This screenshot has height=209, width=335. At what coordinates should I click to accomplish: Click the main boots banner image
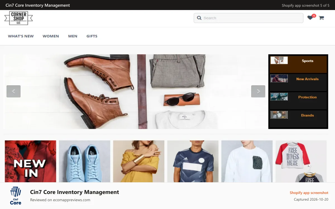[x=136, y=91]
